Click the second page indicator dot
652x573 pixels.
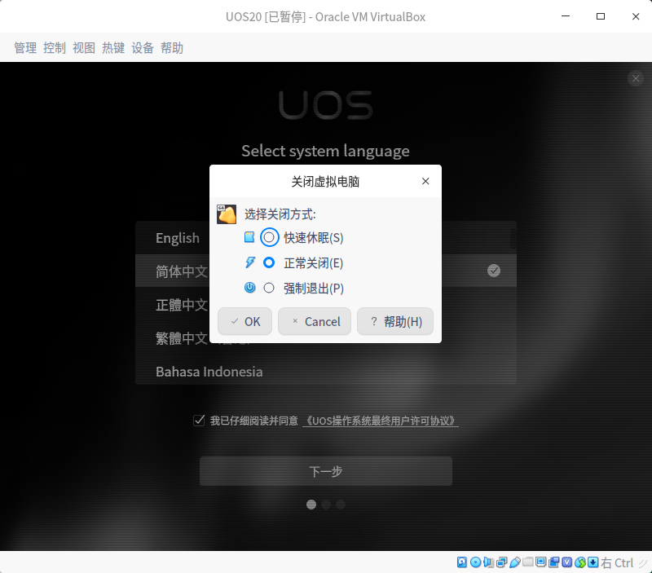click(x=326, y=505)
